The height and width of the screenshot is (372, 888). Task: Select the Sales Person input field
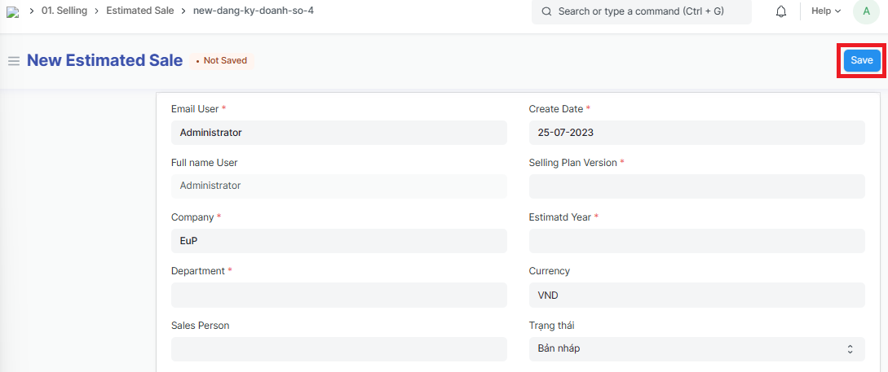click(338, 349)
